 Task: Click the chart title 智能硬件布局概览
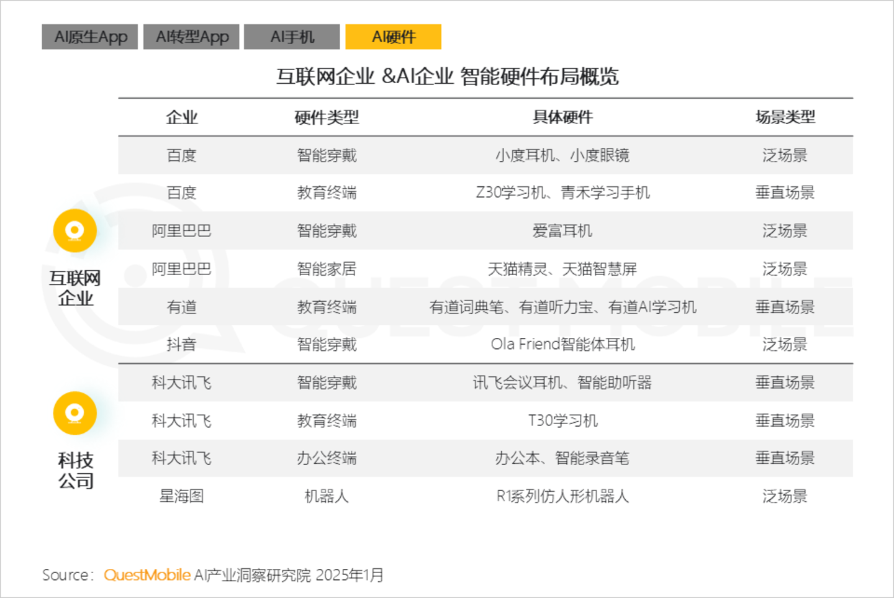(x=447, y=76)
